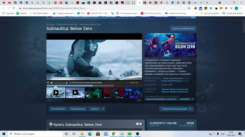Open the Все игры breadcrumb link
Image resolution: width=245 pixels, height=137 pixels.
click(x=51, y=24)
